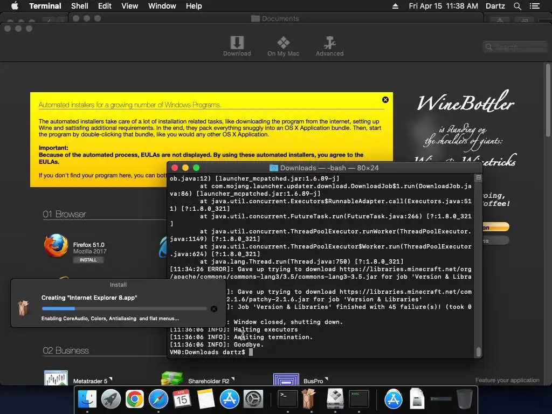Click the install progress bar
Viewport: 552px width, 414px height.
click(124, 308)
